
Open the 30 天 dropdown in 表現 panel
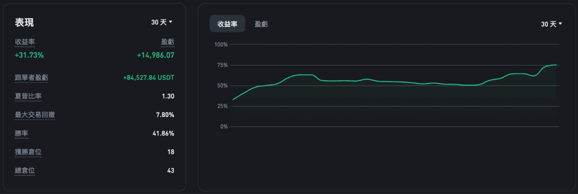coord(162,22)
